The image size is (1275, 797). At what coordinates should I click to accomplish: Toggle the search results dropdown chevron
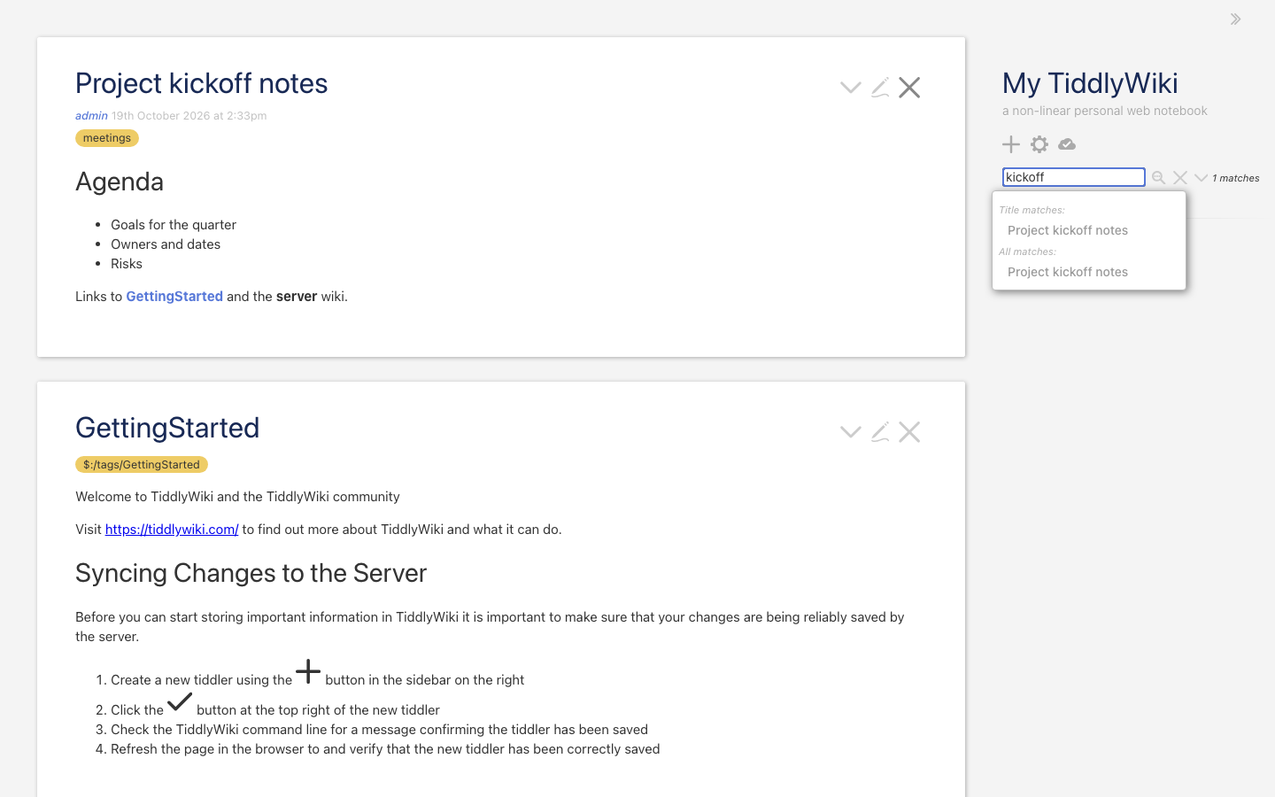1201,178
